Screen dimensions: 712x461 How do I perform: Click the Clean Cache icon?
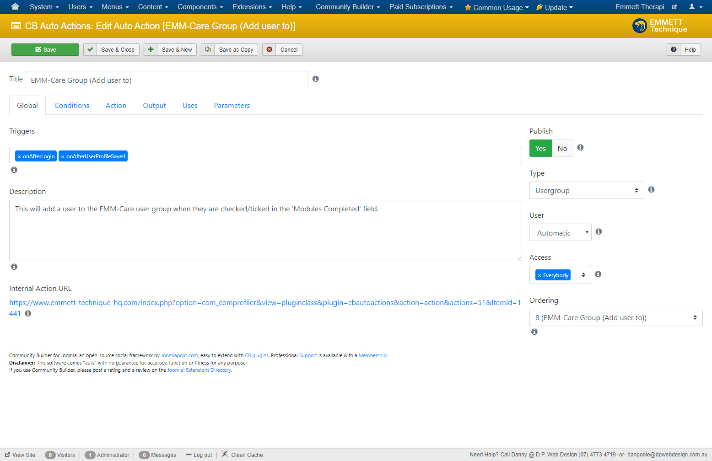(225, 454)
